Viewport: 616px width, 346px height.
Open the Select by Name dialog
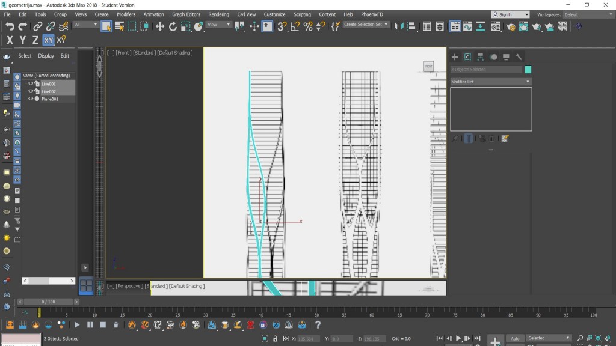119,26
